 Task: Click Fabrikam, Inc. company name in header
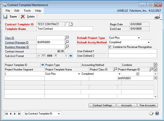[x=138, y=11]
